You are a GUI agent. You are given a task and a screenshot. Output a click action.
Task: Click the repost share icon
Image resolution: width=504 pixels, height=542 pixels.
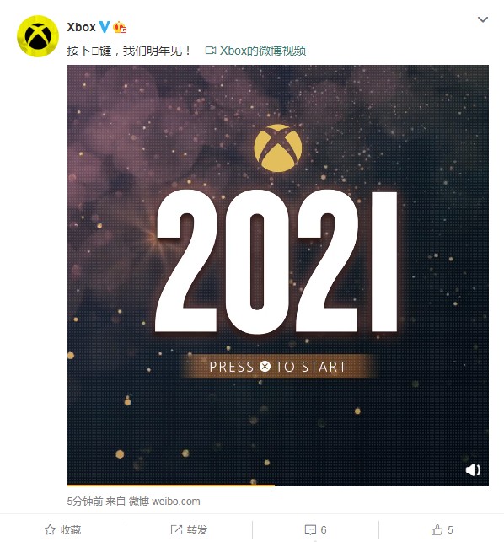pos(176,529)
